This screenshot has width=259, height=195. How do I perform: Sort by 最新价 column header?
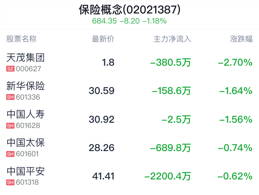pyautogui.click(x=103, y=39)
